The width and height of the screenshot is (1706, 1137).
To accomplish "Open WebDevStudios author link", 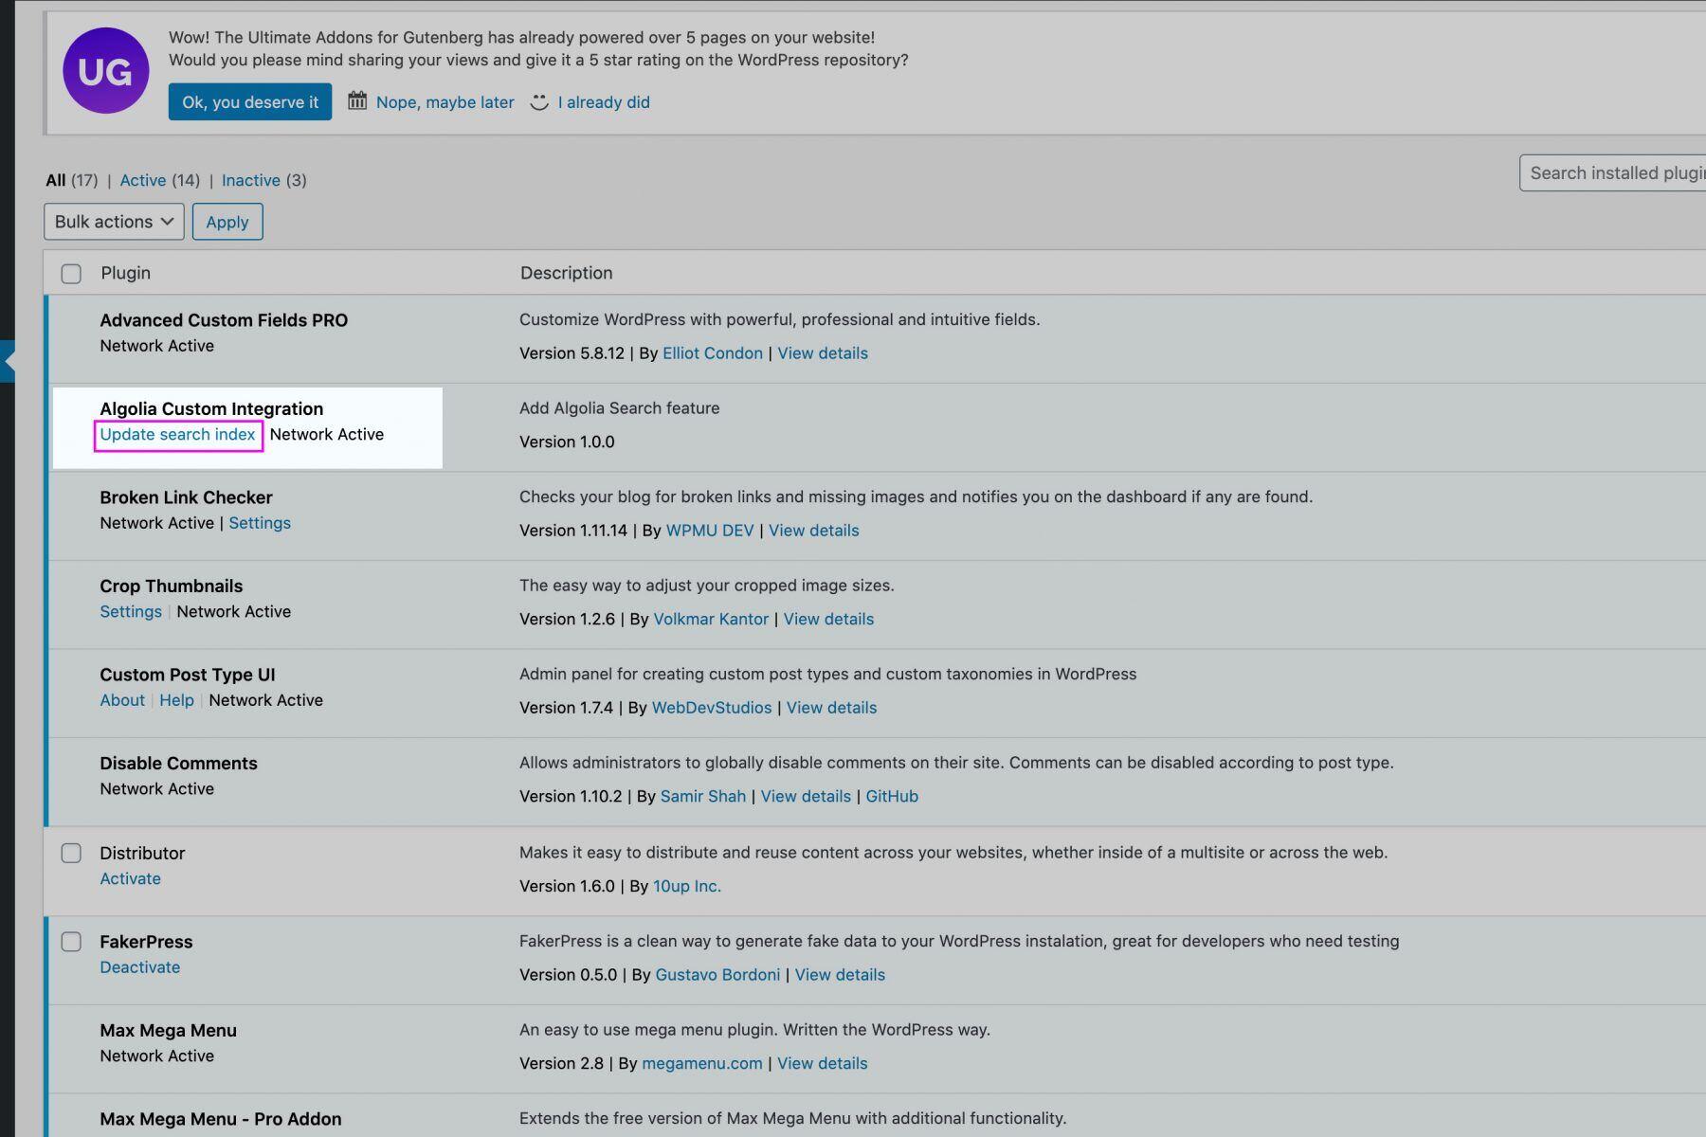I will click(x=712, y=708).
